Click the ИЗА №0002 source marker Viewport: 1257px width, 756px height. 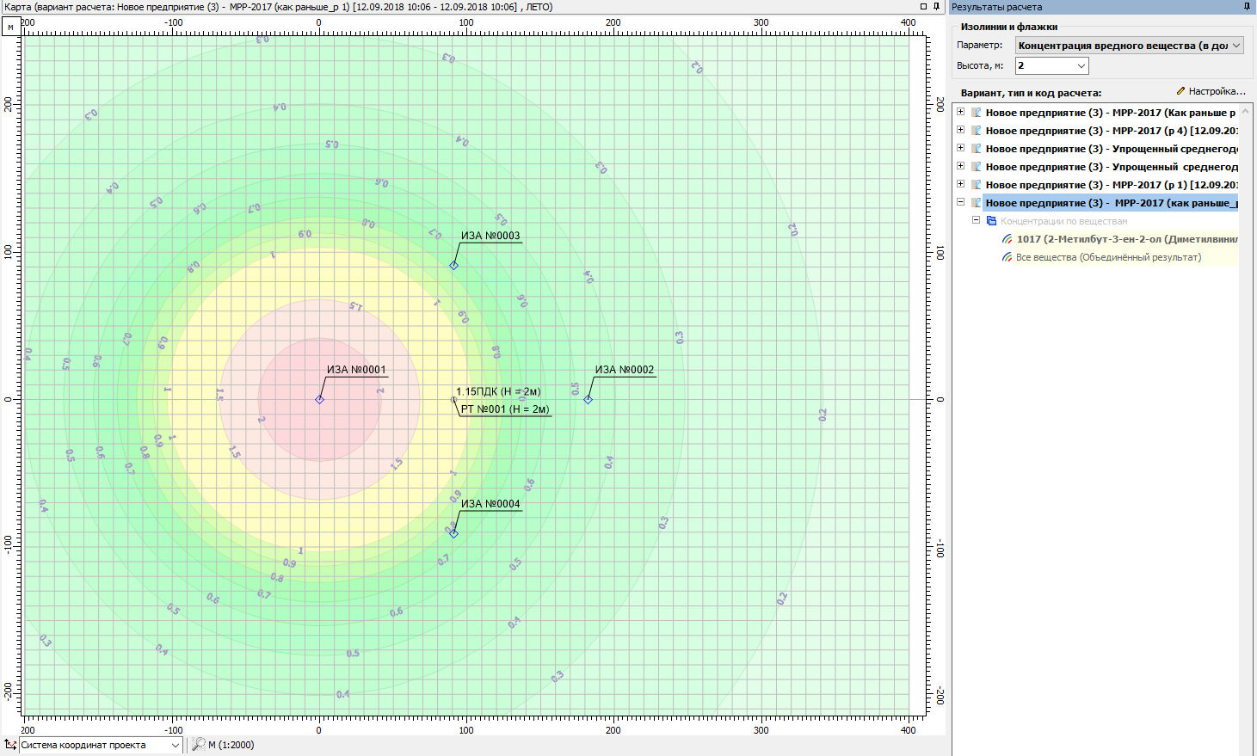[588, 399]
